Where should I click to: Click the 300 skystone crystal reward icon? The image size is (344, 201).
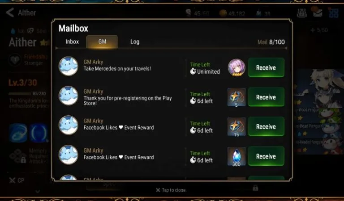(x=236, y=157)
